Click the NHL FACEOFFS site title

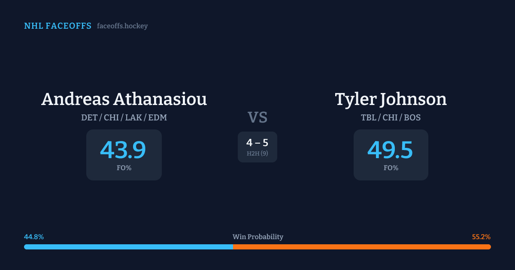tap(58, 26)
